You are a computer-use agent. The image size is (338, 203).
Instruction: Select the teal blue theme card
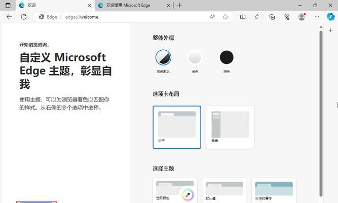click(x=274, y=190)
